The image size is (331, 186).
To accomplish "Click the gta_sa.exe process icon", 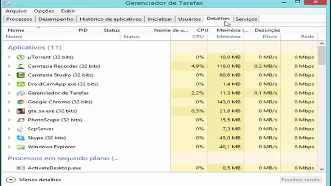I will [21, 111].
